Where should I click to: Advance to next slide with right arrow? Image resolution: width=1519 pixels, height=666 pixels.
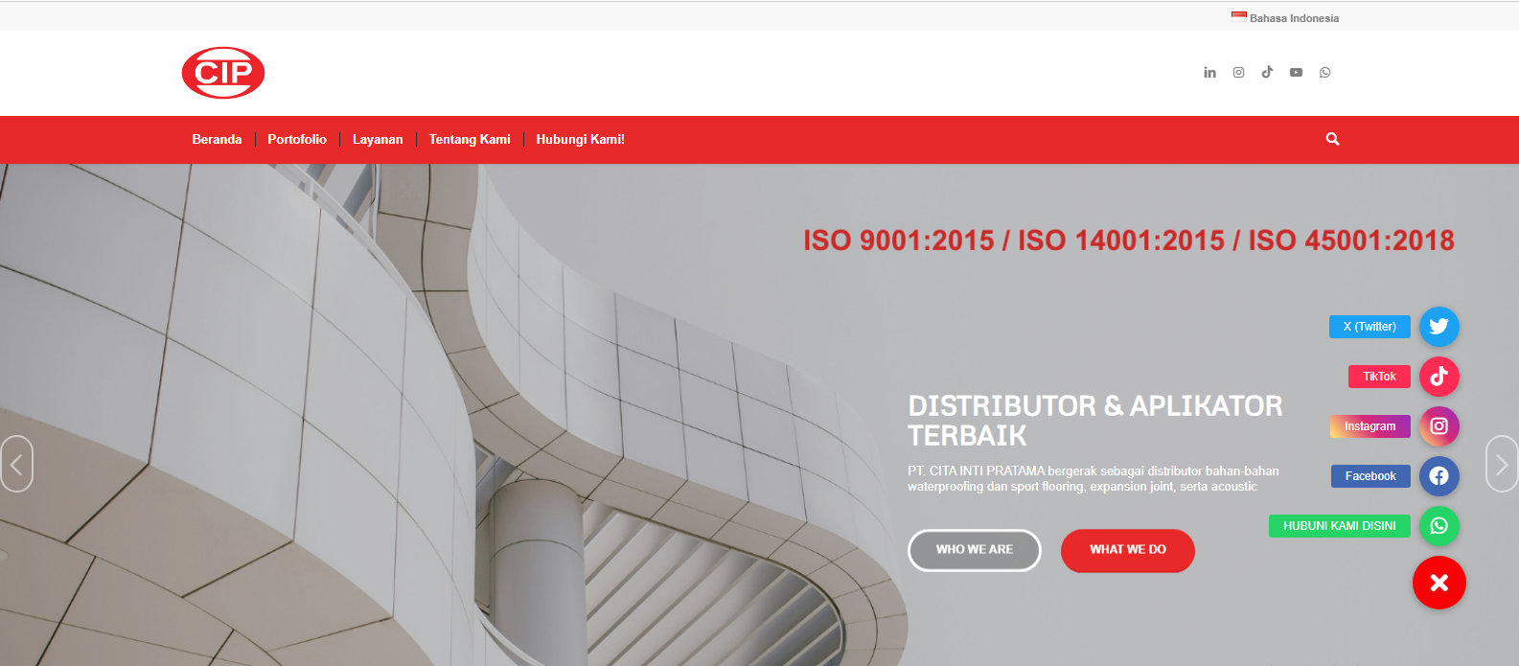pyautogui.click(x=1501, y=465)
